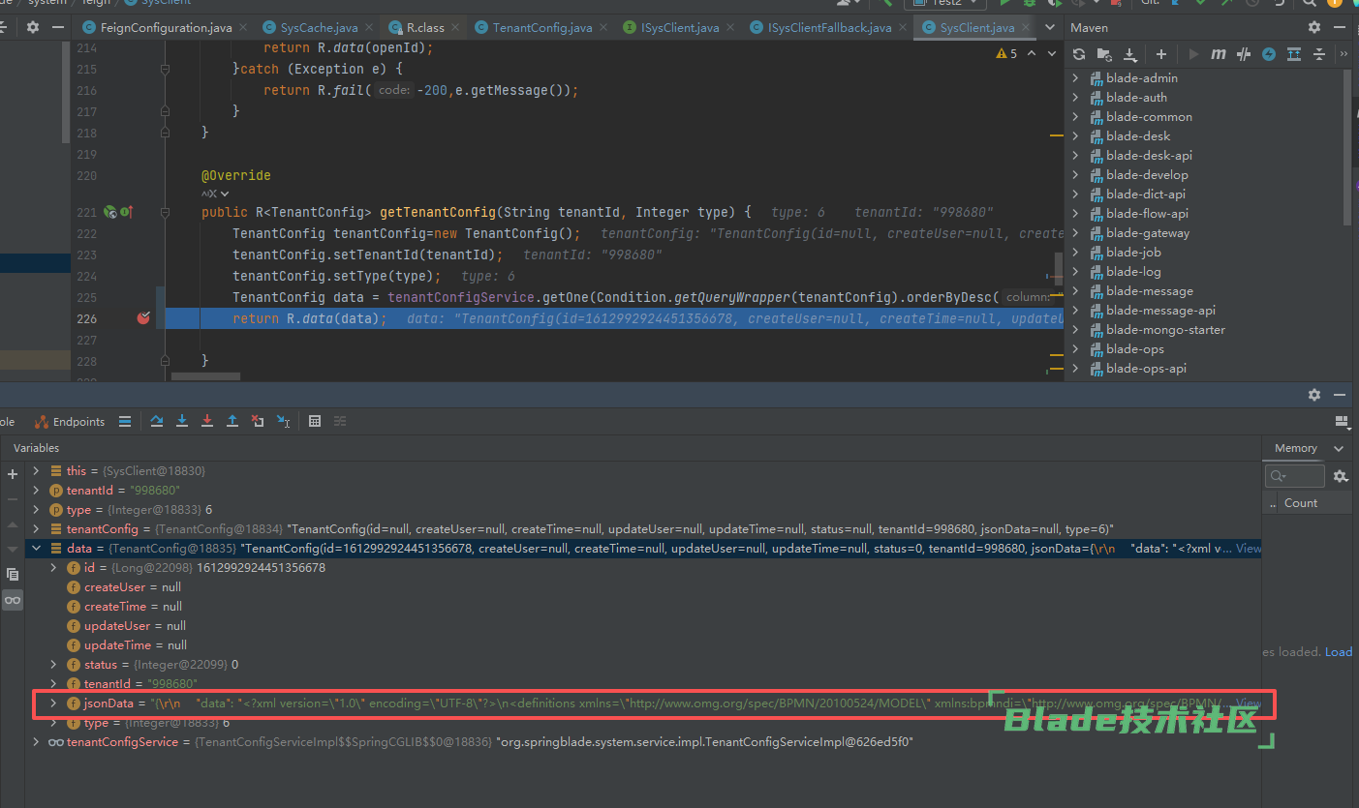1359x808 pixels.
Task: Click View link on jsonData row
Action: tap(1249, 703)
